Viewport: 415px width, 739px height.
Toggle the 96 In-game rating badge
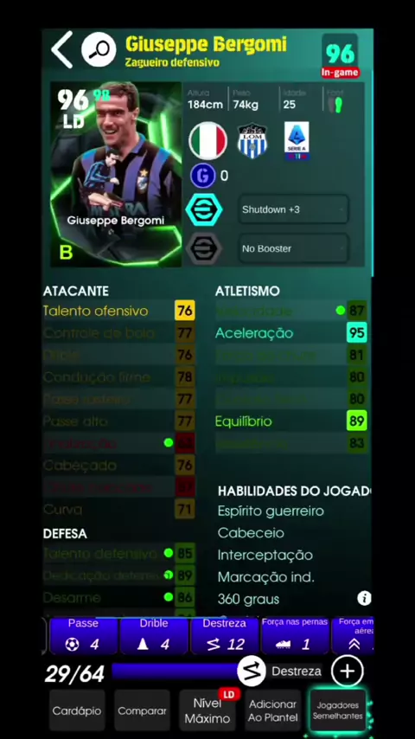(340, 56)
